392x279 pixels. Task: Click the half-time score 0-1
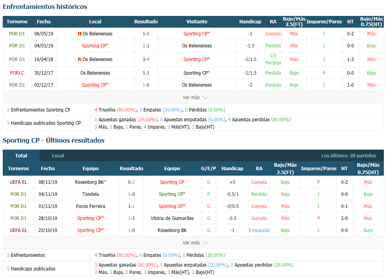click(344, 206)
